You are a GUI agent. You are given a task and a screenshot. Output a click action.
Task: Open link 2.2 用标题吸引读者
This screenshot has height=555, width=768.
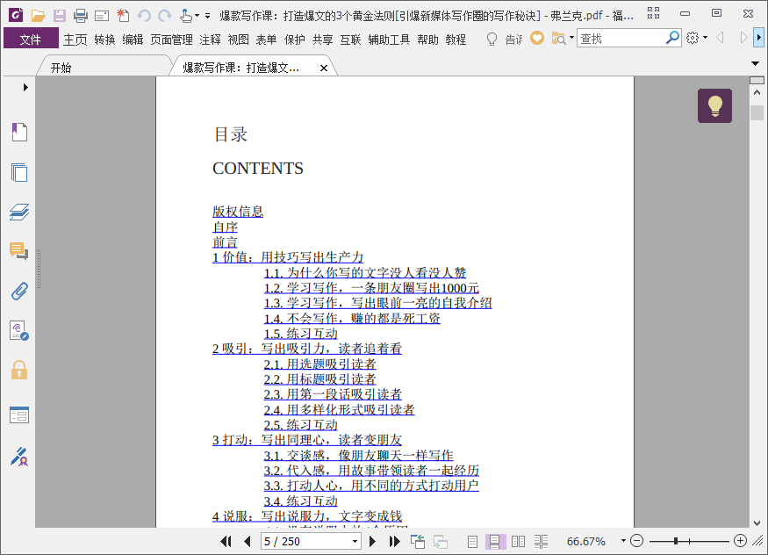click(319, 378)
